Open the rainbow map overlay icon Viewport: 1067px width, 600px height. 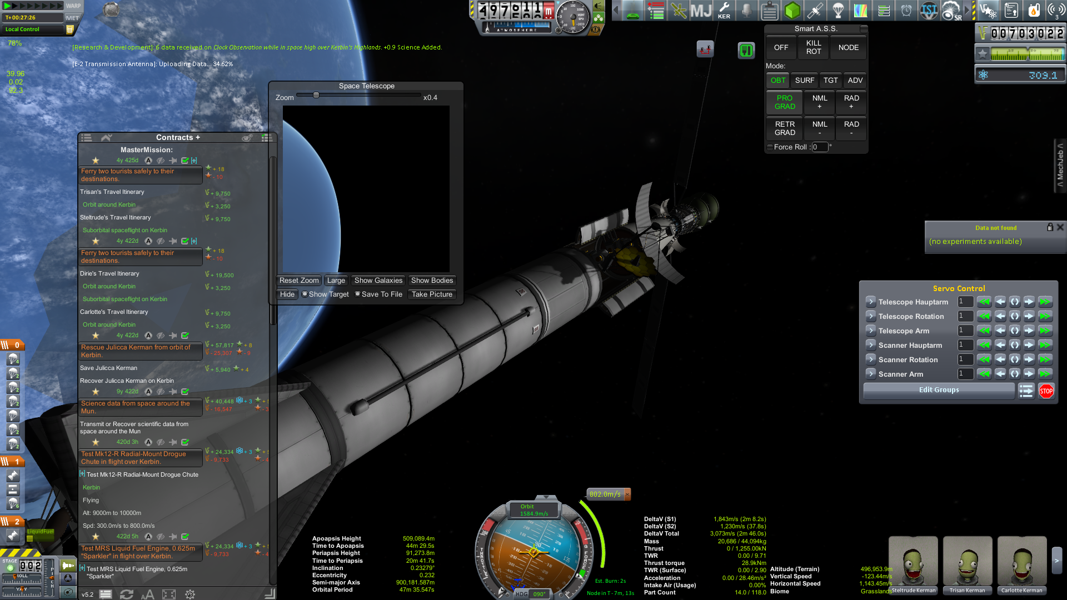click(860, 10)
